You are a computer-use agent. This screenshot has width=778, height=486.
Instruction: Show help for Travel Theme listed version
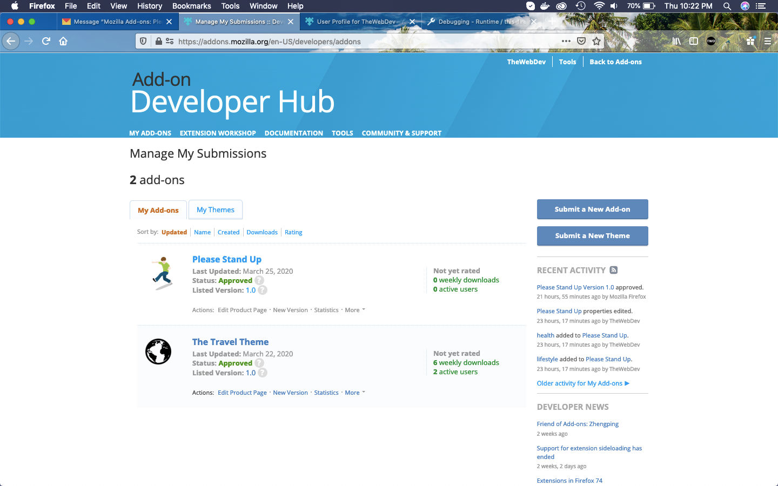point(263,373)
